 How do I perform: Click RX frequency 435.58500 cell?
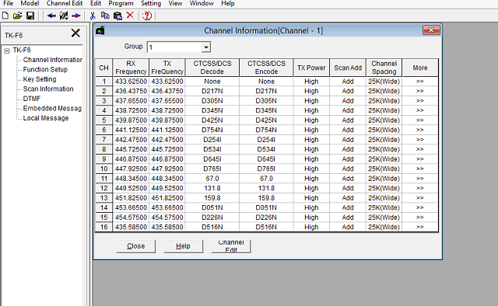pos(131,227)
